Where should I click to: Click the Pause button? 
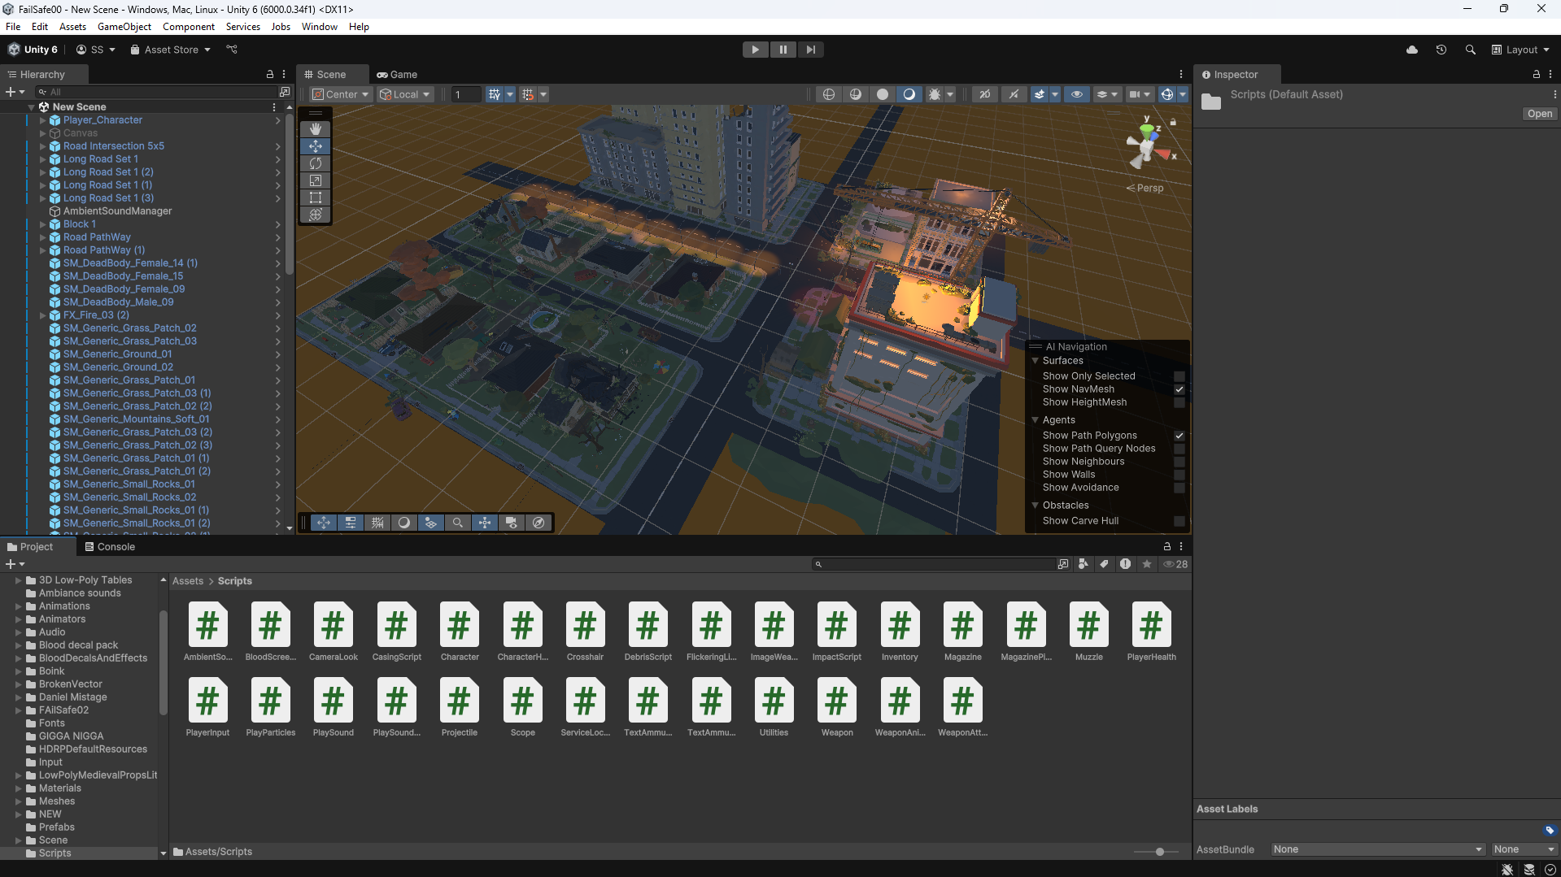(x=783, y=50)
